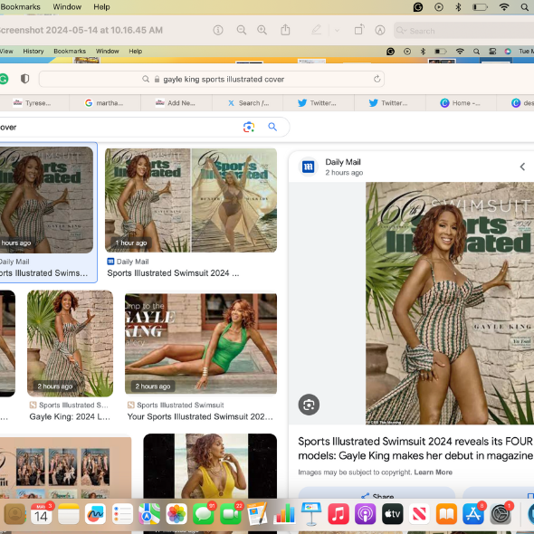Rotate the image with Preview's rotate icon
This screenshot has height=534, width=534.
[359, 30]
